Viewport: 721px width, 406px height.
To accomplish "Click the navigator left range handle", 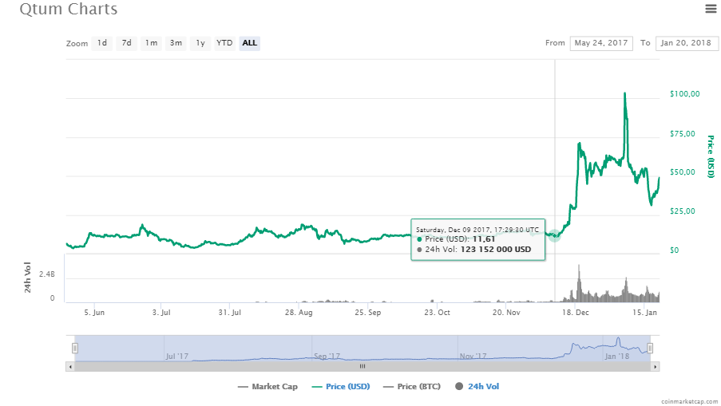I will coord(75,348).
